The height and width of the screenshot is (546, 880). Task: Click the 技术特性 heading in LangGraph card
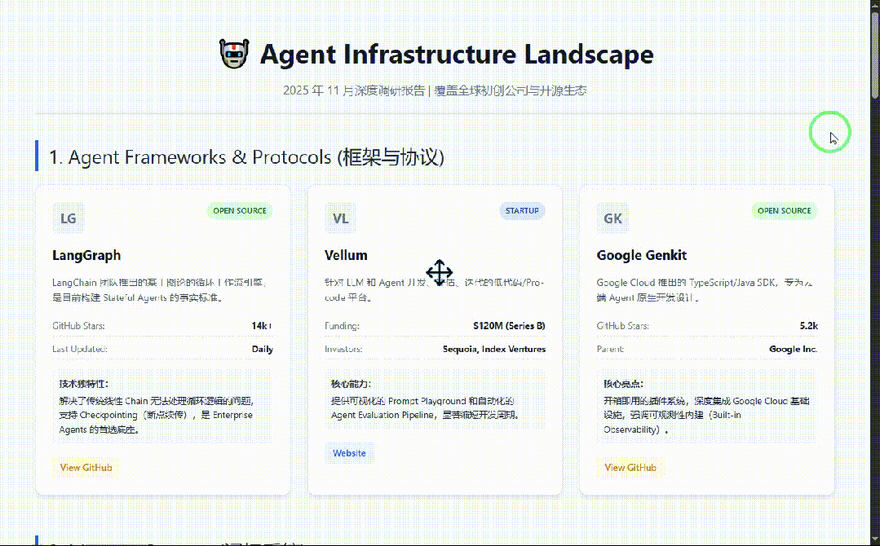coord(84,384)
